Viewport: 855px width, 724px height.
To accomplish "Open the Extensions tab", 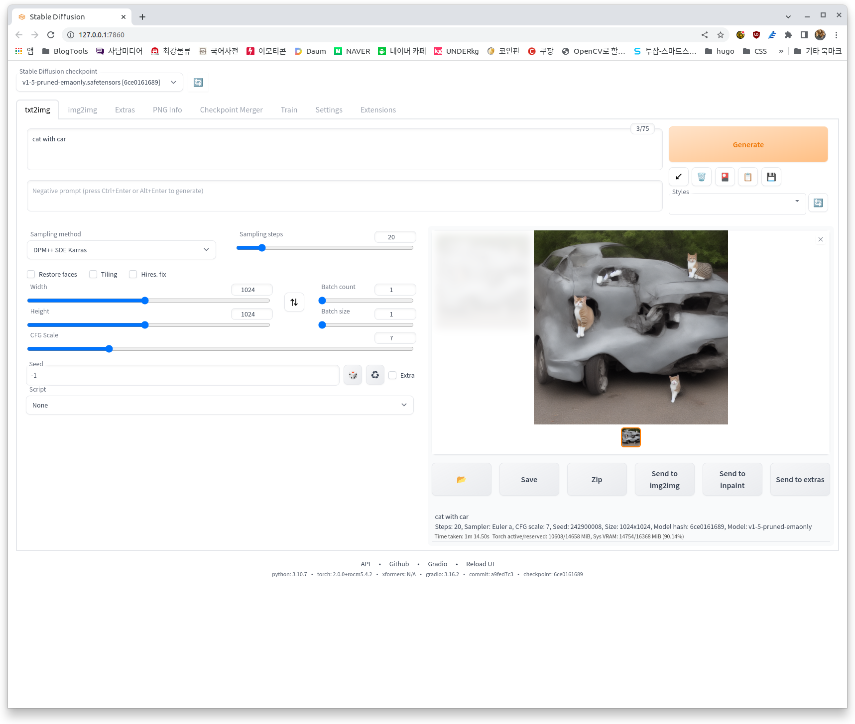I will [378, 110].
